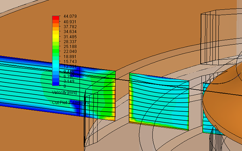Click the red band of the color legend
This screenshot has width=242, height=151.
56,18
